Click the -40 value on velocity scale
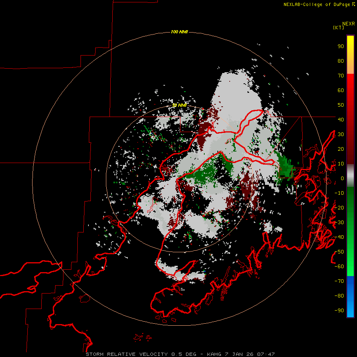Image resolution: width=357 pixels, height=357 pixels. (339, 237)
